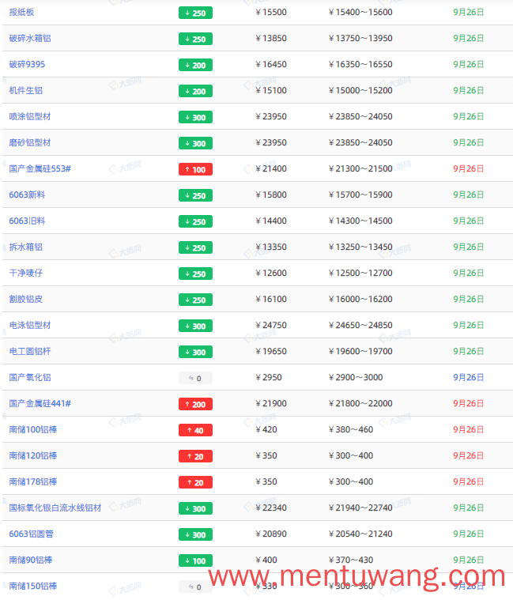This screenshot has width=513, height=600.
Task: Select the range ¥15700~15900 for 6063新料
Action: click(x=360, y=194)
